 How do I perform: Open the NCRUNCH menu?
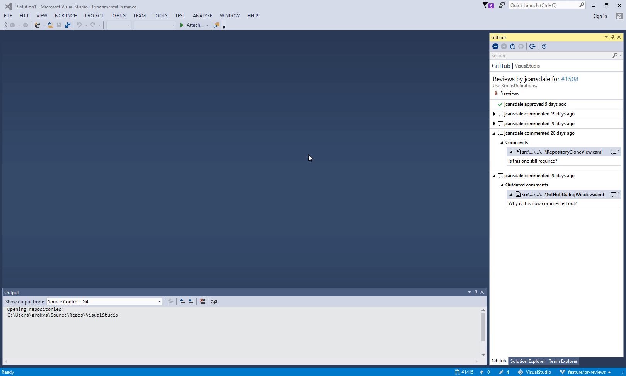pyautogui.click(x=66, y=16)
